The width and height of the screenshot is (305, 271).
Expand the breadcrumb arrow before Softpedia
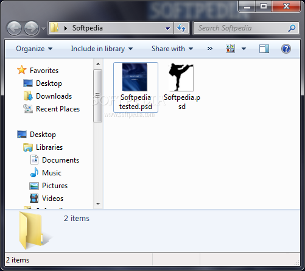pyautogui.click(x=66, y=28)
